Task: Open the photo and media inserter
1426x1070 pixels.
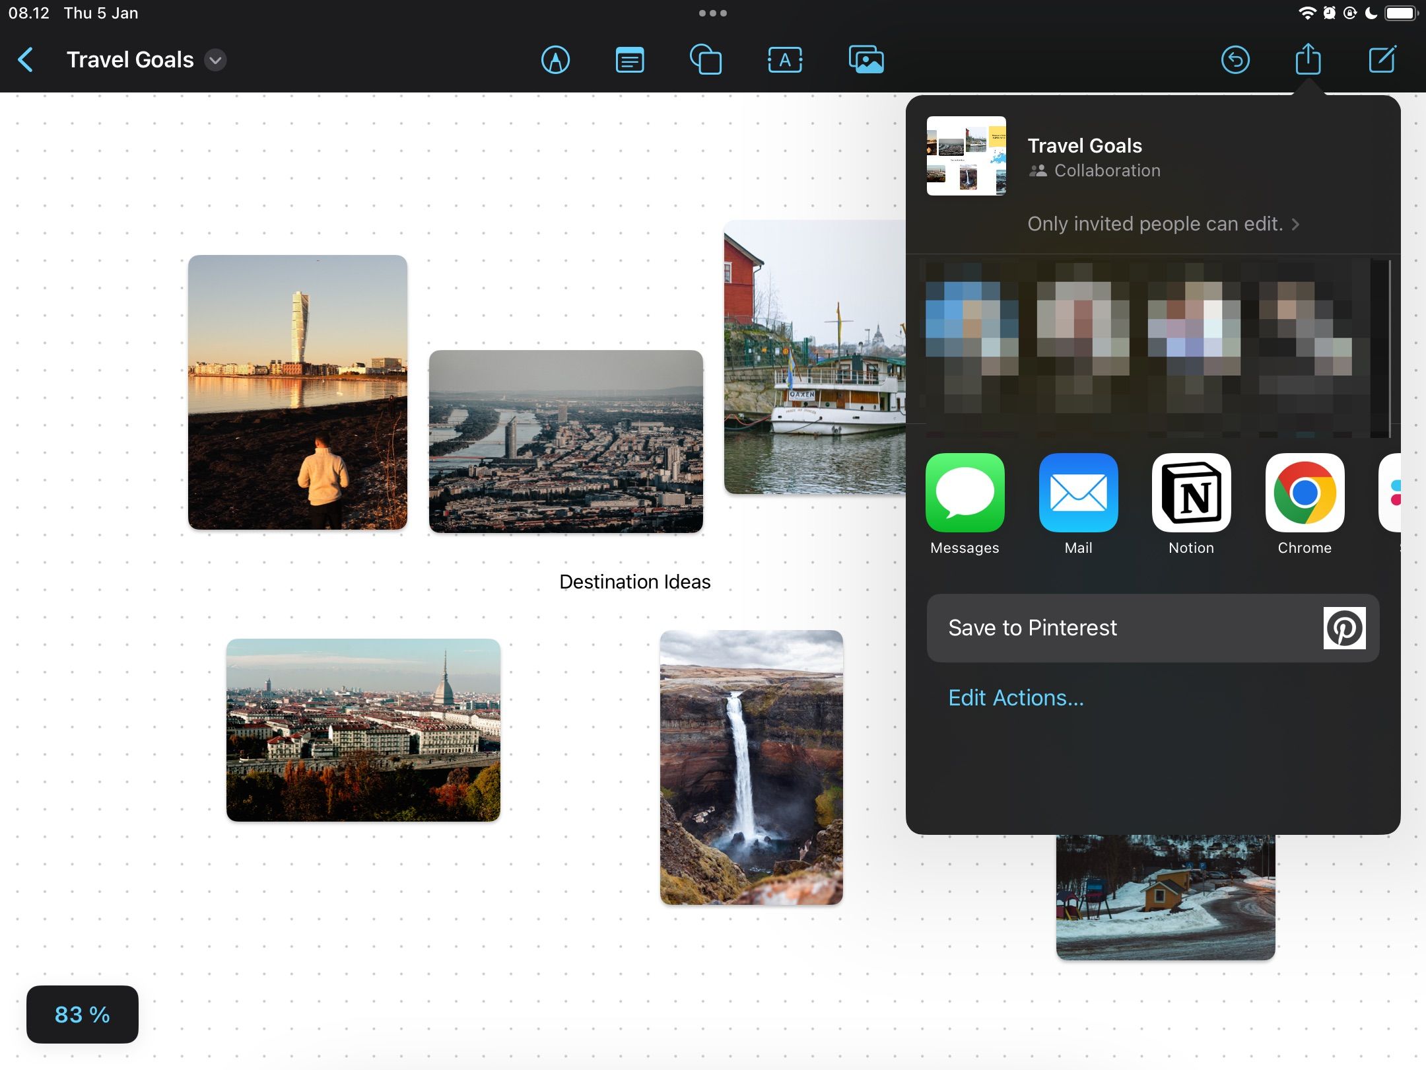Action: [866, 60]
